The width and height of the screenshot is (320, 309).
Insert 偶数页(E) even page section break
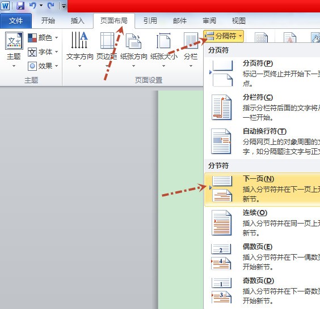262,257
